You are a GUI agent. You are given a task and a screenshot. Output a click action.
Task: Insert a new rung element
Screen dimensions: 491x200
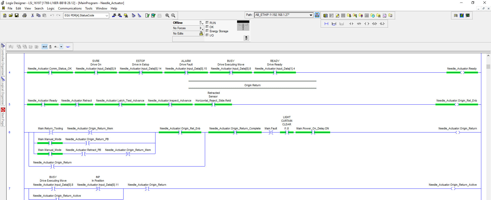tap(326, 24)
